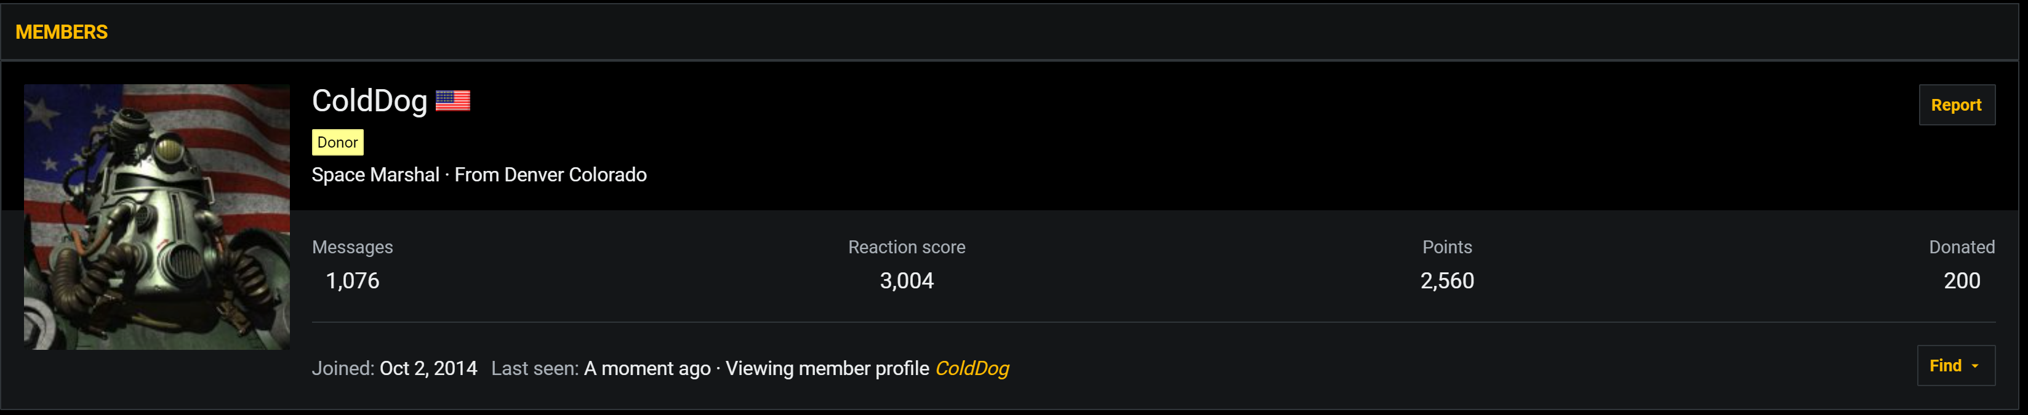This screenshot has height=415, width=2028.
Task: Click the From Denver Colorado location
Action: pos(550,175)
